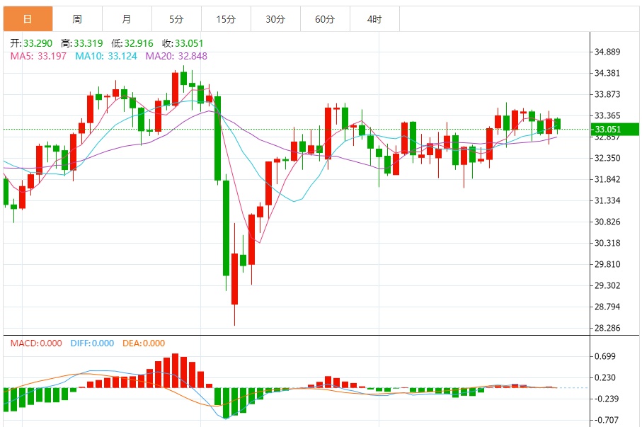The image size is (642, 427).
Task: Click the long red candle at the lowest low
Action: 234,279
